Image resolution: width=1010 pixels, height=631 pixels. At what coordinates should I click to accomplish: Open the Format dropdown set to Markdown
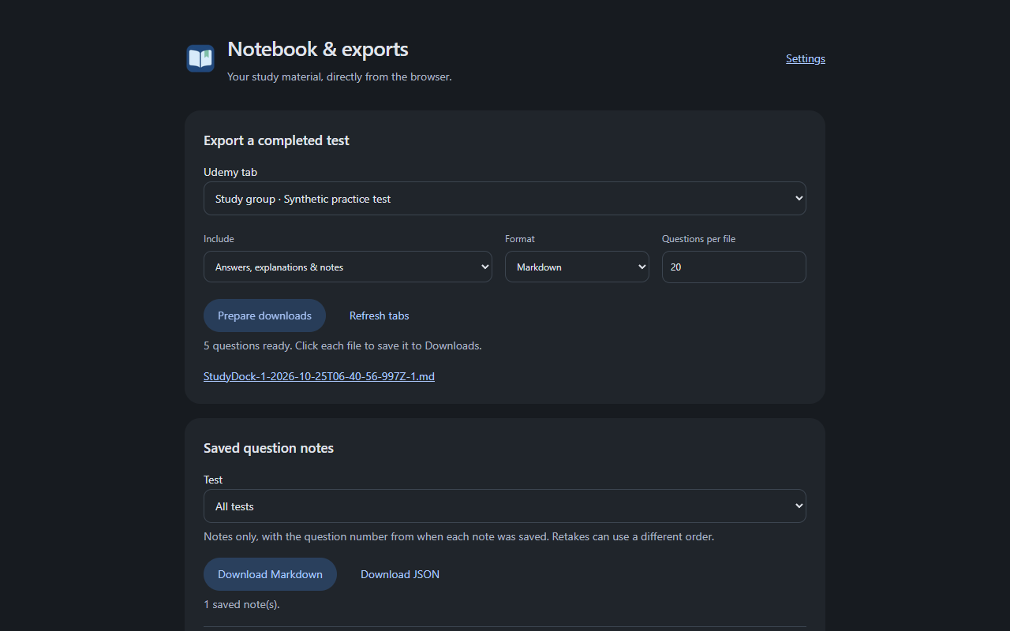(x=577, y=267)
